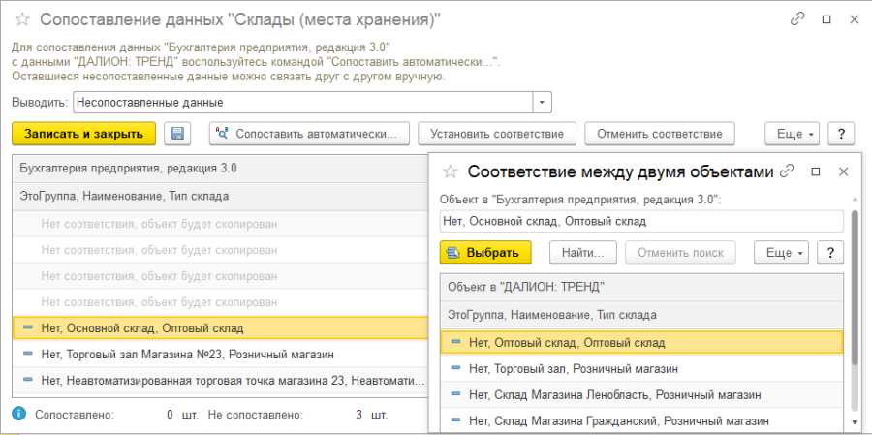The width and height of the screenshot is (872, 435).
Task: Click scrollbar up arrow in dialog
Action: (x=856, y=200)
